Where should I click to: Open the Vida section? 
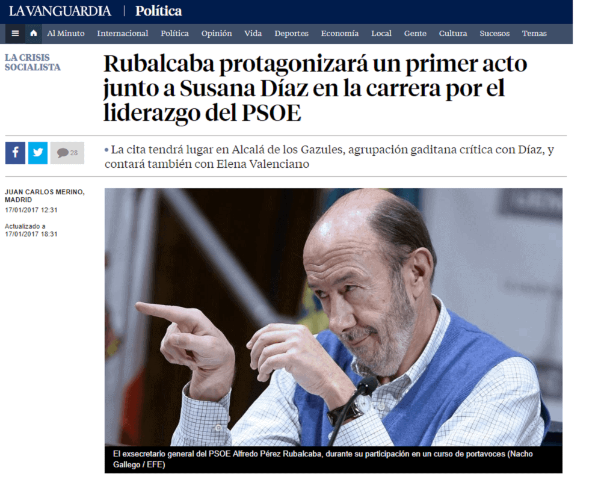[253, 33]
